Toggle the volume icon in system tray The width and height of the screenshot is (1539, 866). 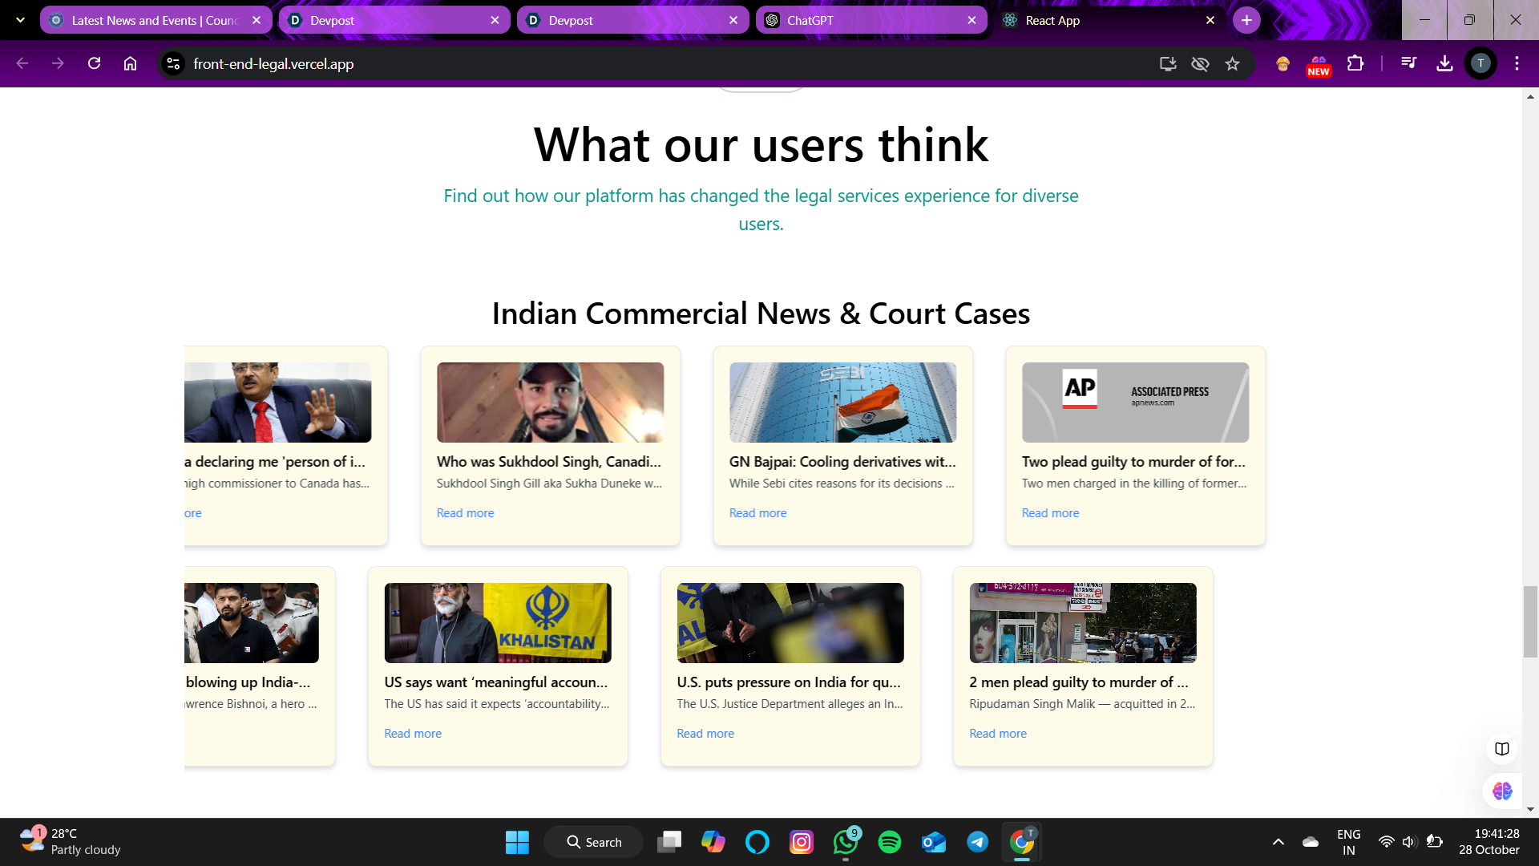point(1409,841)
